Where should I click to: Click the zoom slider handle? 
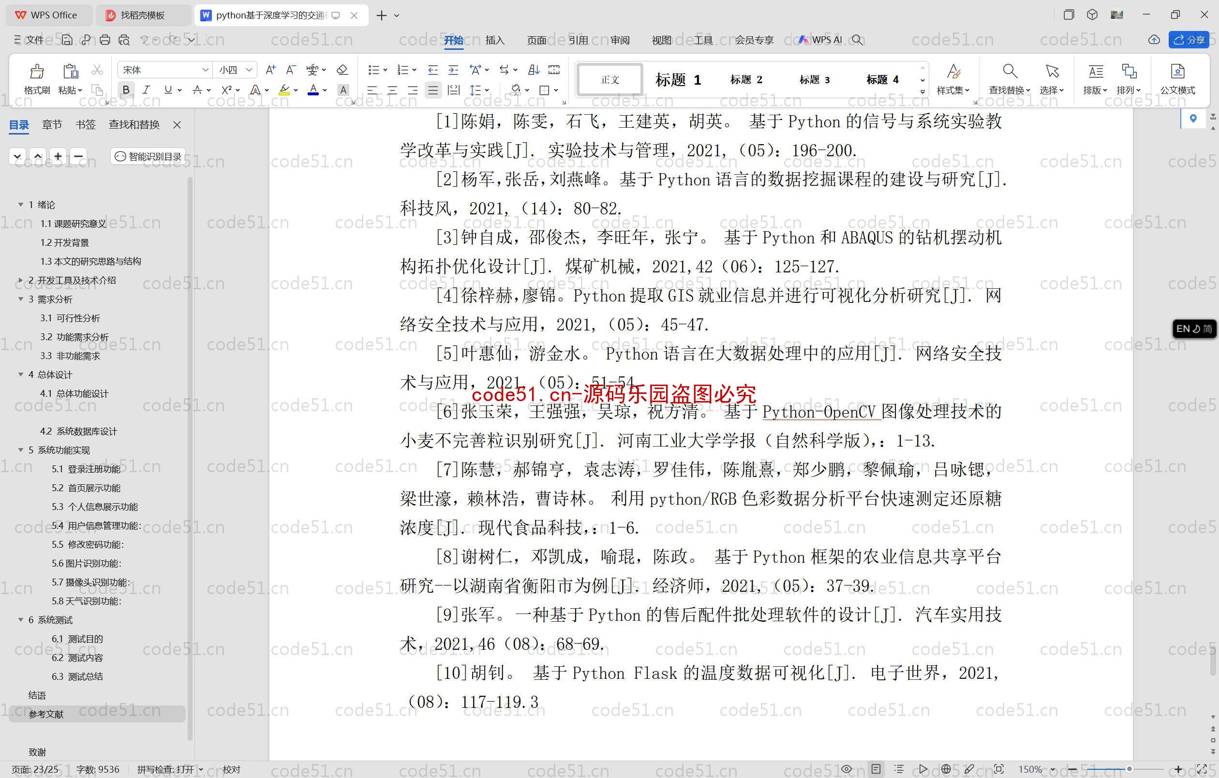1129,769
